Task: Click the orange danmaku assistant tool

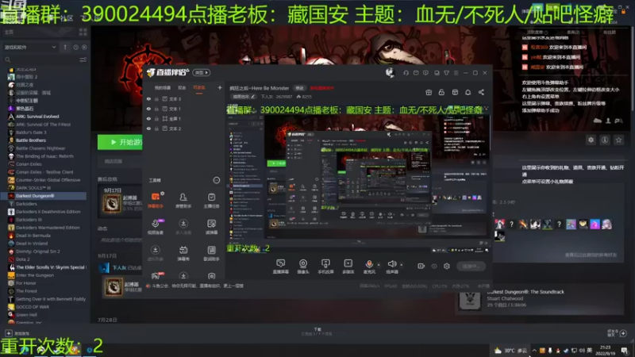Action: pyautogui.click(x=156, y=200)
